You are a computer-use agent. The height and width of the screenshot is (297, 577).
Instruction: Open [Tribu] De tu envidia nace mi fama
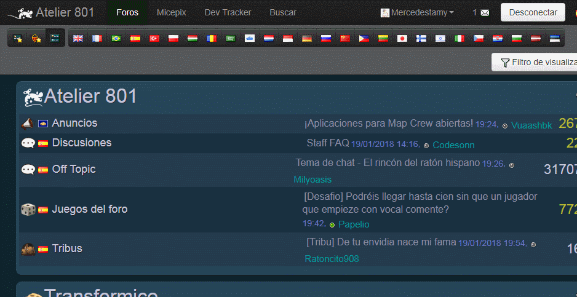click(x=381, y=242)
